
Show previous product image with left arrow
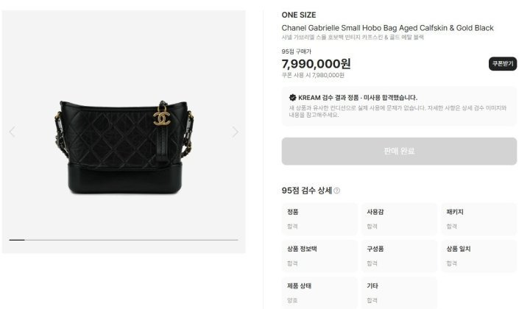(13, 132)
